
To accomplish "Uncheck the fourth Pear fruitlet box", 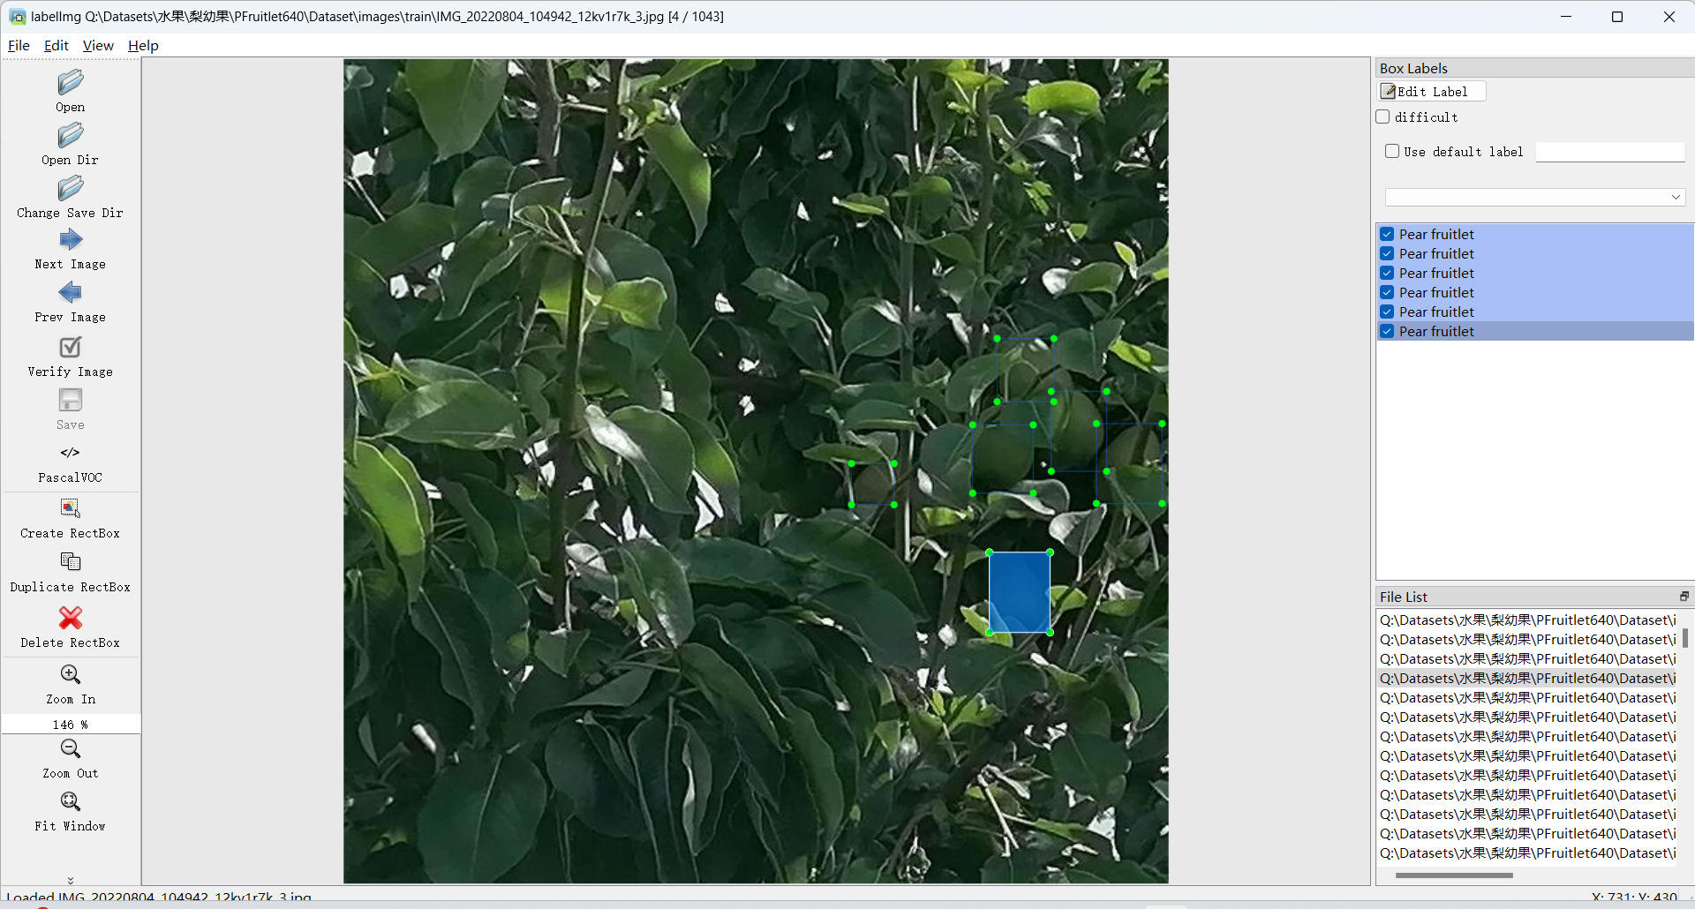I will (x=1388, y=292).
